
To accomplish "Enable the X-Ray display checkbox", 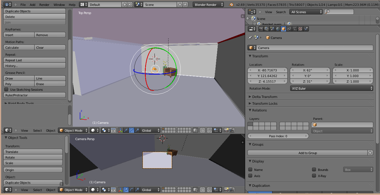I will [x=314, y=176].
